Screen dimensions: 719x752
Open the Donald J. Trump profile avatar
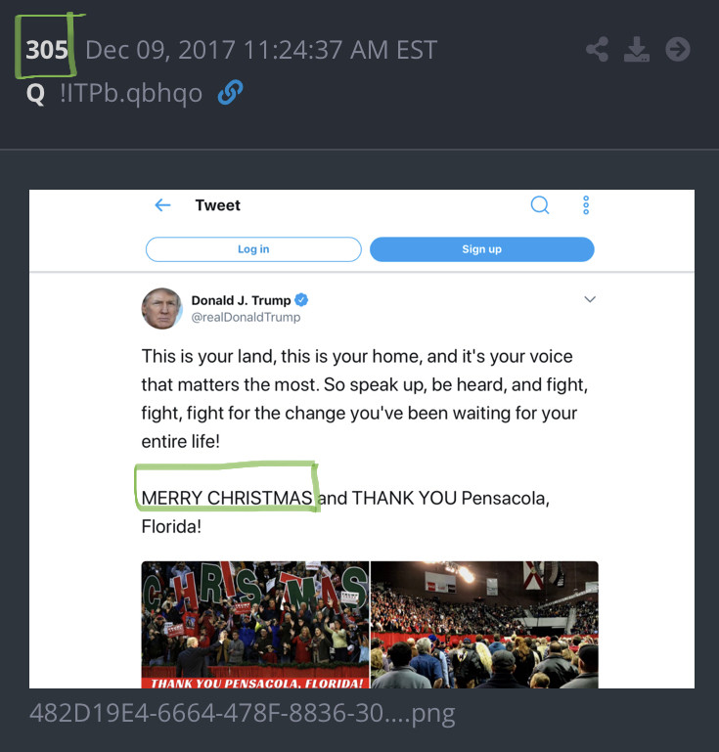(x=161, y=308)
